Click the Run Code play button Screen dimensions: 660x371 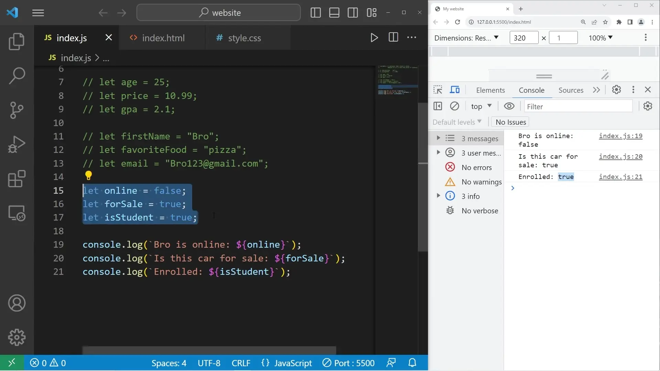(x=374, y=37)
